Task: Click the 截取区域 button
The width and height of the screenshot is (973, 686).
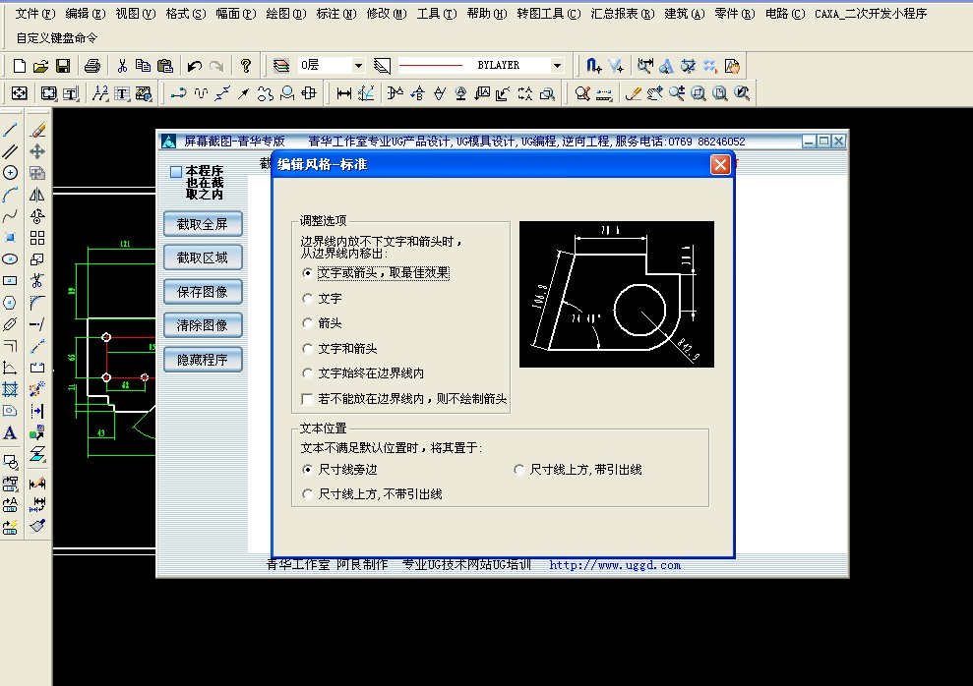Action: pos(203,257)
